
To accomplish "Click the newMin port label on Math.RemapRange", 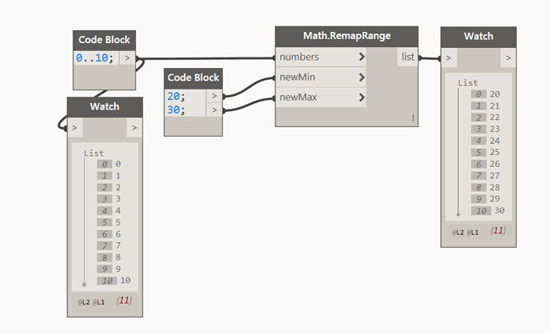I will [x=297, y=77].
